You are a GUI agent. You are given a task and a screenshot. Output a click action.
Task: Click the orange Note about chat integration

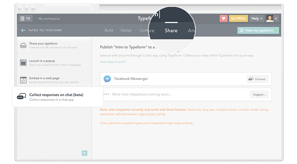(x=184, y=112)
